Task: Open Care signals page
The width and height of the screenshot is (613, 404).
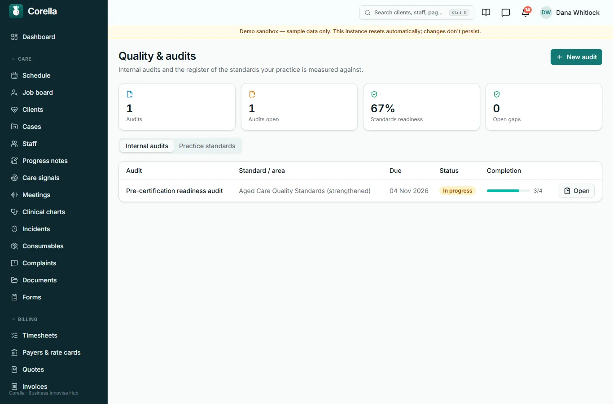Action: 54,178
